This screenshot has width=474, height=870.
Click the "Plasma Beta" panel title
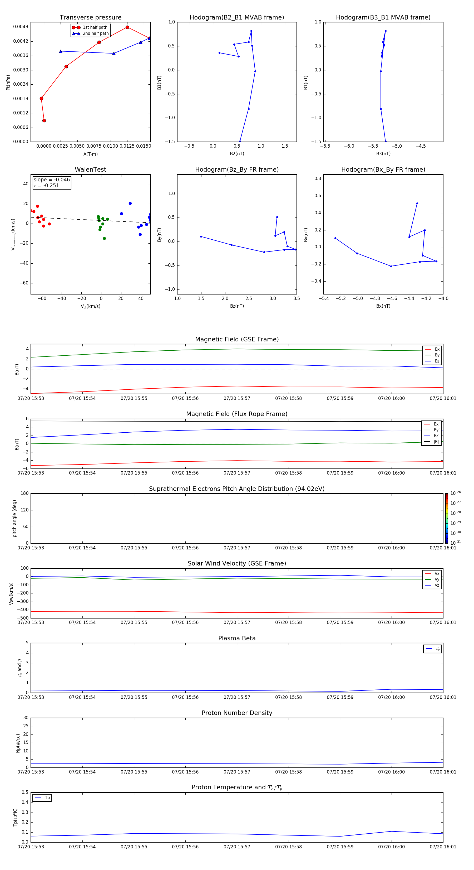pyautogui.click(x=237, y=638)
